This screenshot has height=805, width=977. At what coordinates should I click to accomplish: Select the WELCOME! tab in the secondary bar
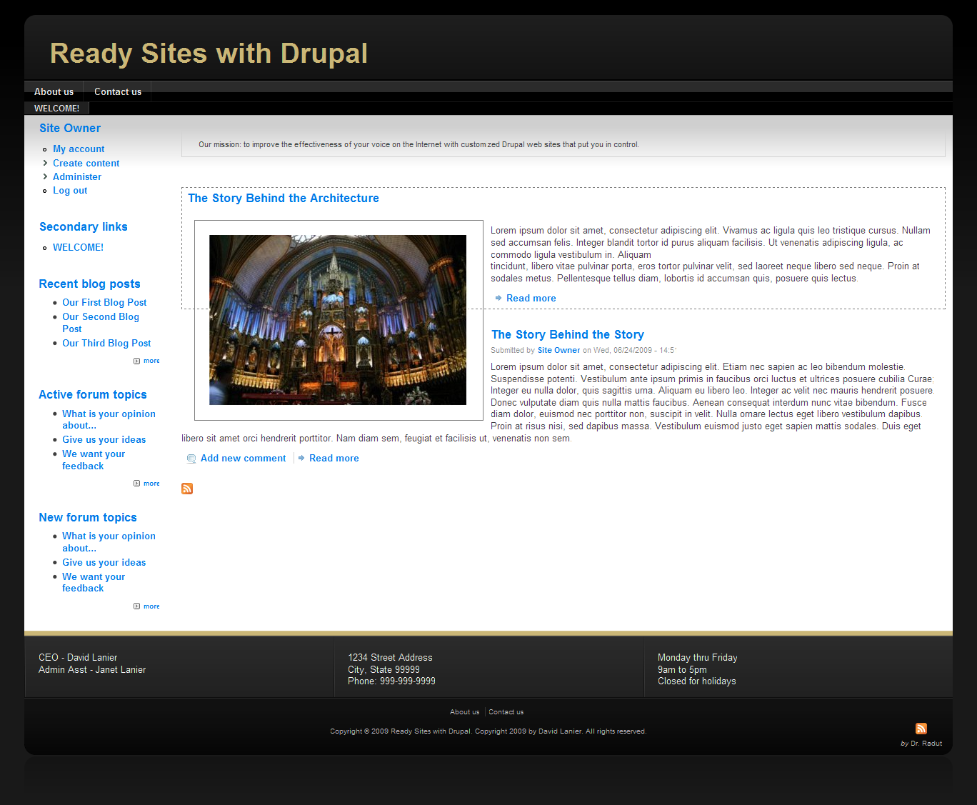coord(56,109)
